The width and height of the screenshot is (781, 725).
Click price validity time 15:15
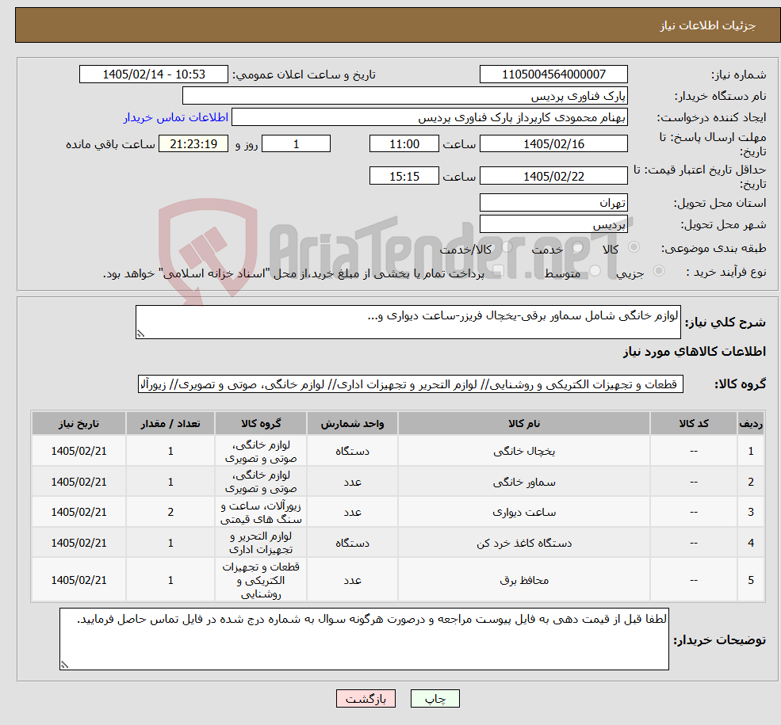pyautogui.click(x=404, y=176)
